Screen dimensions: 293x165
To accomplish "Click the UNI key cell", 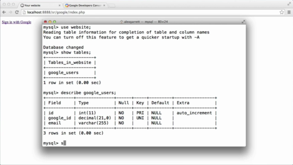I will (140, 118).
